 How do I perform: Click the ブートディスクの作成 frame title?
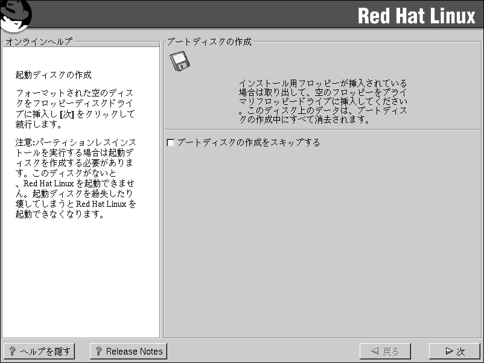209,42
